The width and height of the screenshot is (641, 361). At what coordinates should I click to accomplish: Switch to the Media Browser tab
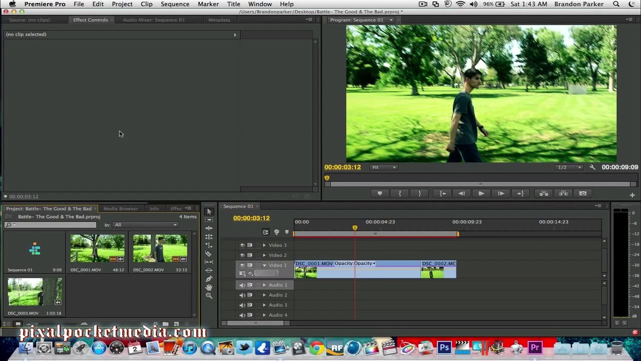point(121,209)
